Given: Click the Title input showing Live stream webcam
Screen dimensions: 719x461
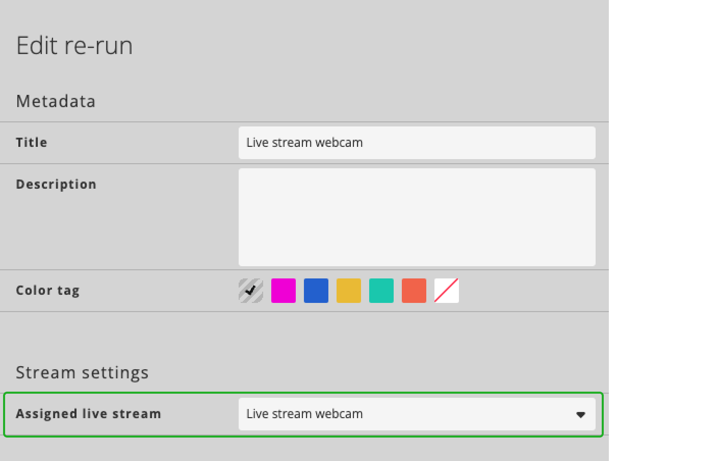Looking at the screenshot, I should [x=417, y=143].
